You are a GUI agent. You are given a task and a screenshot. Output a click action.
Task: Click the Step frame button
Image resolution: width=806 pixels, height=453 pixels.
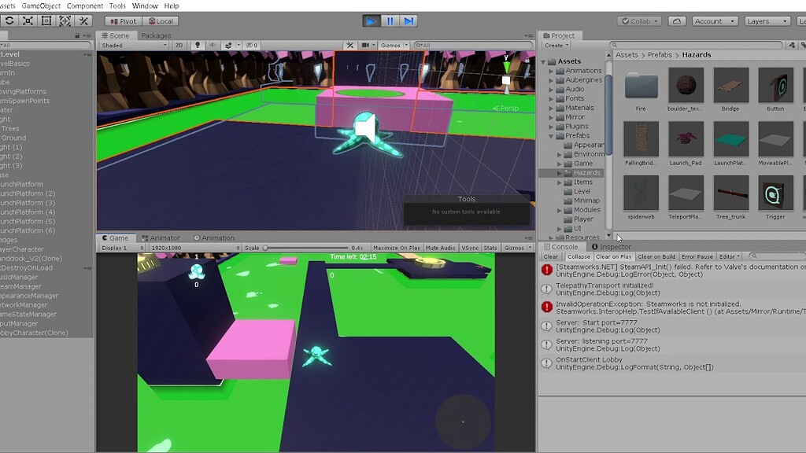click(409, 21)
